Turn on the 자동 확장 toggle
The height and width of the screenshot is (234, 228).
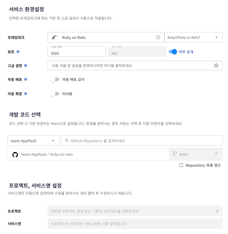55,94
